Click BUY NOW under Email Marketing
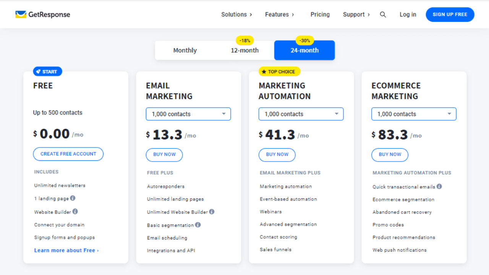This screenshot has width=489, height=275. (164, 155)
